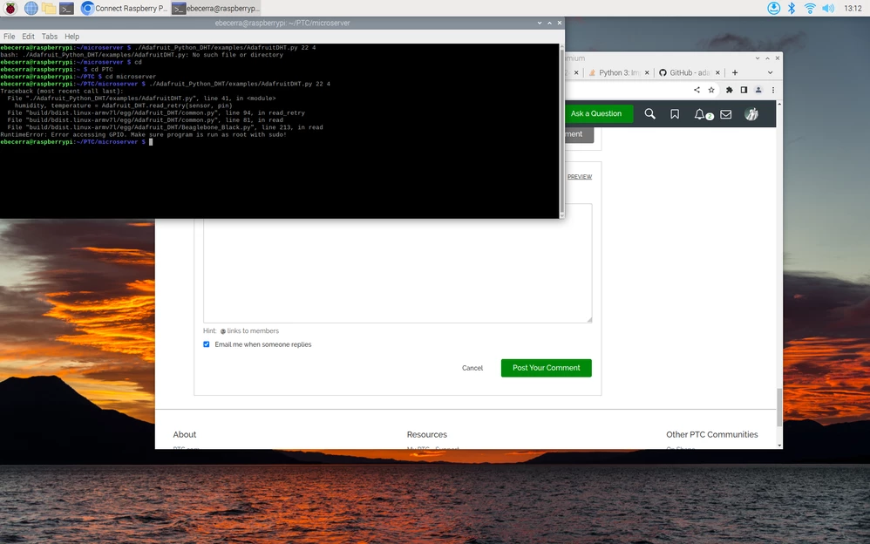This screenshot has height=544, width=870.
Task: Open the terminal Edit menu
Action: 28,36
